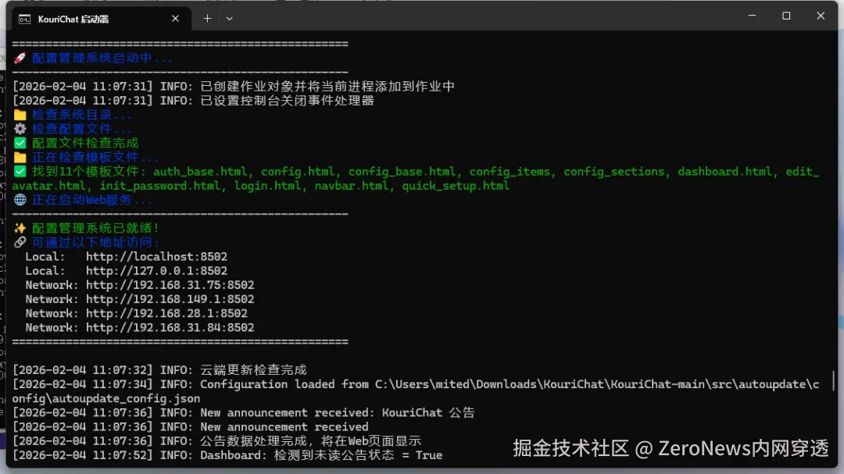Open http://localhost:8502 link

coord(156,257)
